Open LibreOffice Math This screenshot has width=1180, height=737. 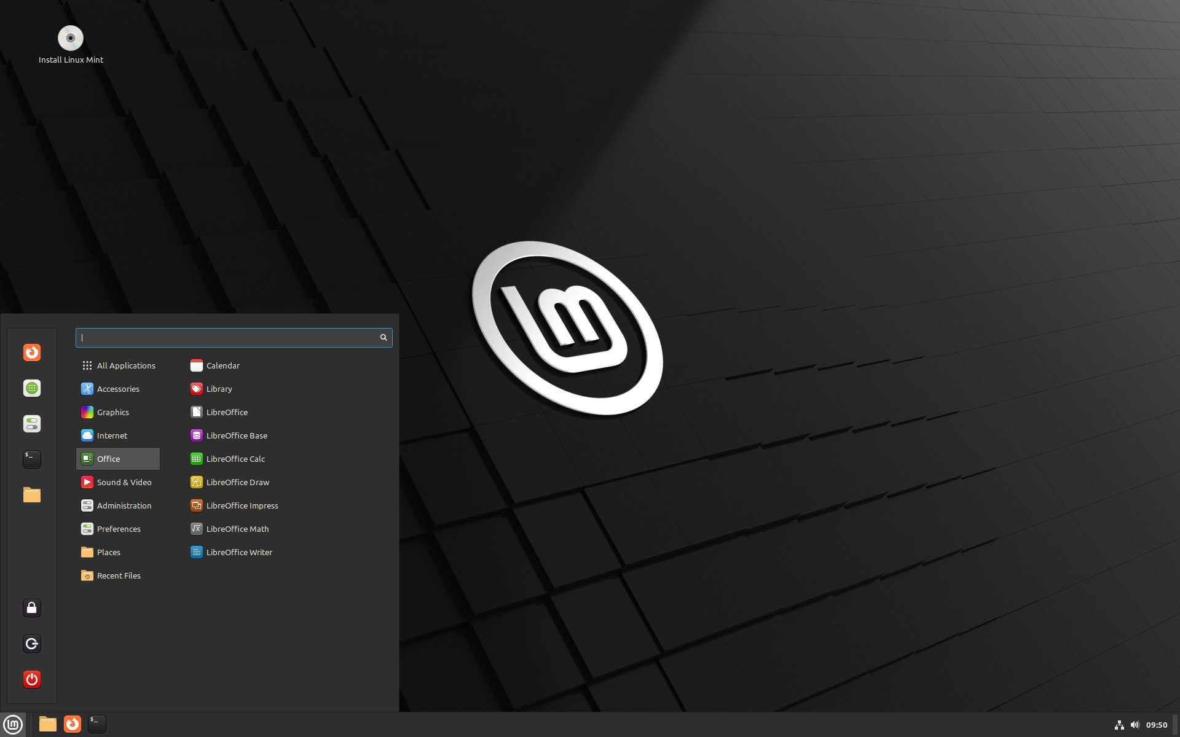pos(237,529)
